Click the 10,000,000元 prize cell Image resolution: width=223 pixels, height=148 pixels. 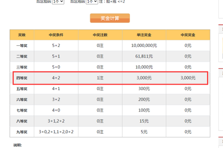click(144, 46)
